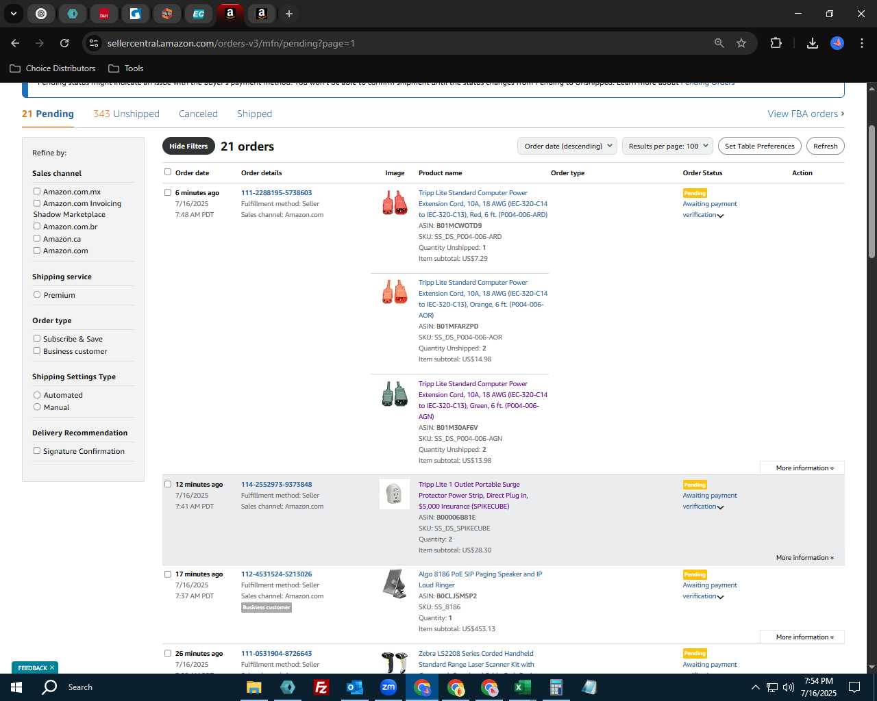The image size is (877, 701).
Task: Open the Chrome three-dot menu
Action: 861,43
